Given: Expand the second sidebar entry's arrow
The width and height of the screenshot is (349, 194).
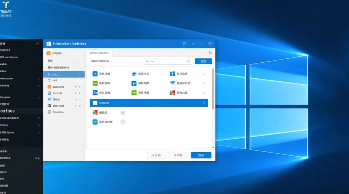Looking at the screenshot, I should coord(80,60).
